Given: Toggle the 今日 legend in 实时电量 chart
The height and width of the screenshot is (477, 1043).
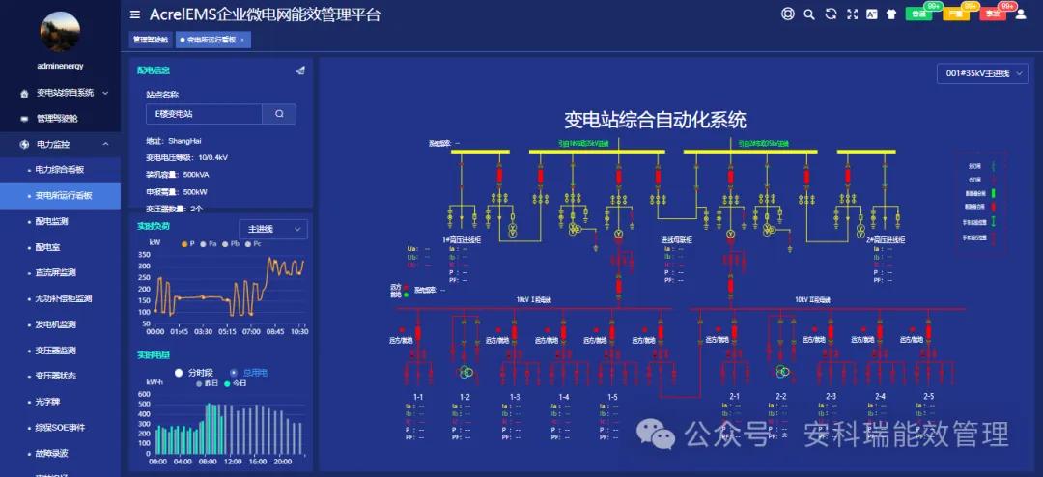Looking at the screenshot, I should click(235, 384).
